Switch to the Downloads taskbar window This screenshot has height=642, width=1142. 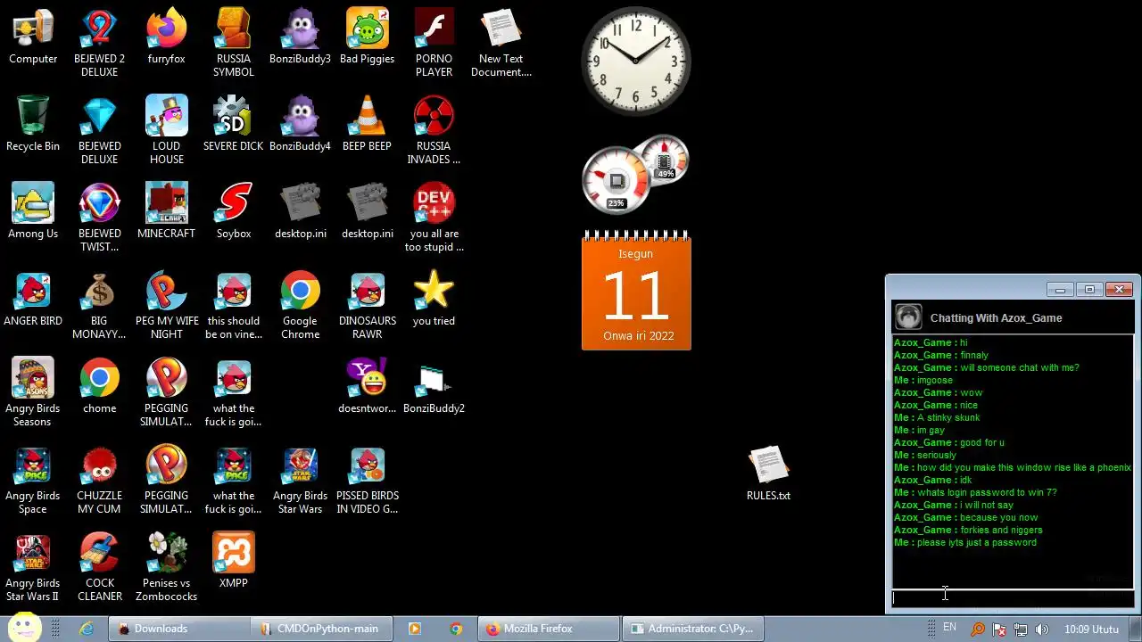click(x=178, y=629)
